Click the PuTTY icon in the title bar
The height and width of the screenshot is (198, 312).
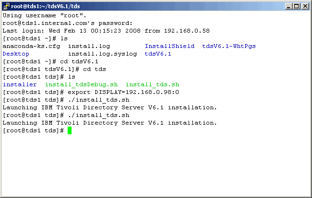coord(6,6)
